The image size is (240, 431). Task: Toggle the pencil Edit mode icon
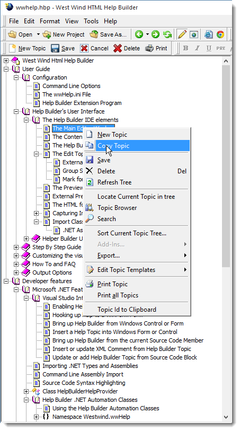coord(182,34)
